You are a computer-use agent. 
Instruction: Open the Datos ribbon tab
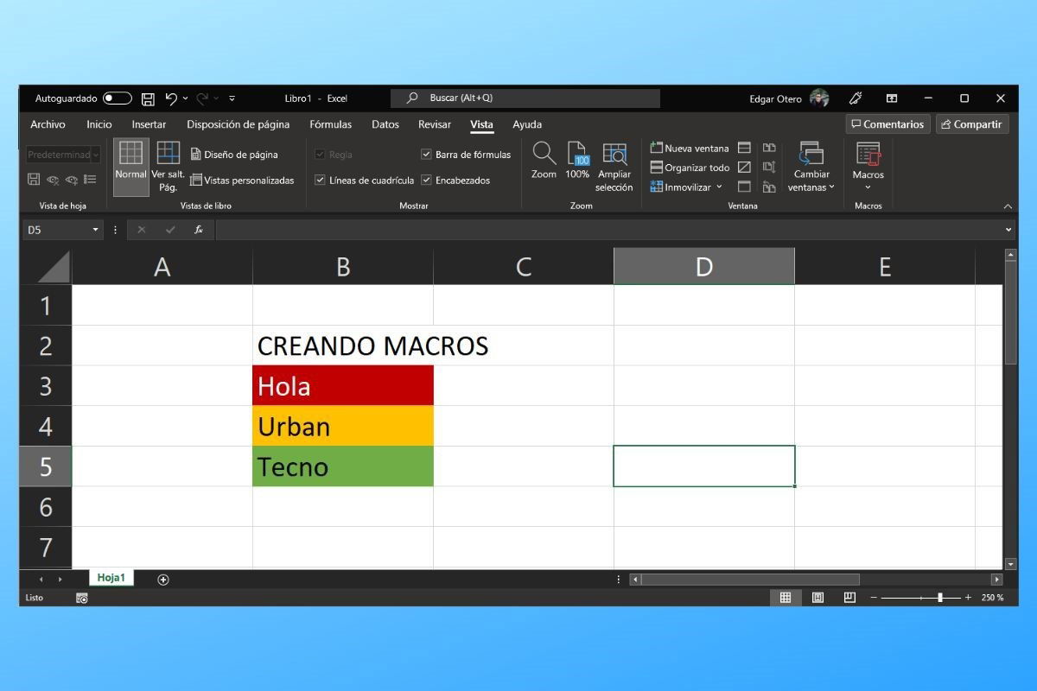click(x=385, y=124)
